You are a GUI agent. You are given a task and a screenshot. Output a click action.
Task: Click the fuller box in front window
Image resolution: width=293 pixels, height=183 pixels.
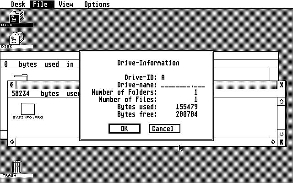point(281,85)
